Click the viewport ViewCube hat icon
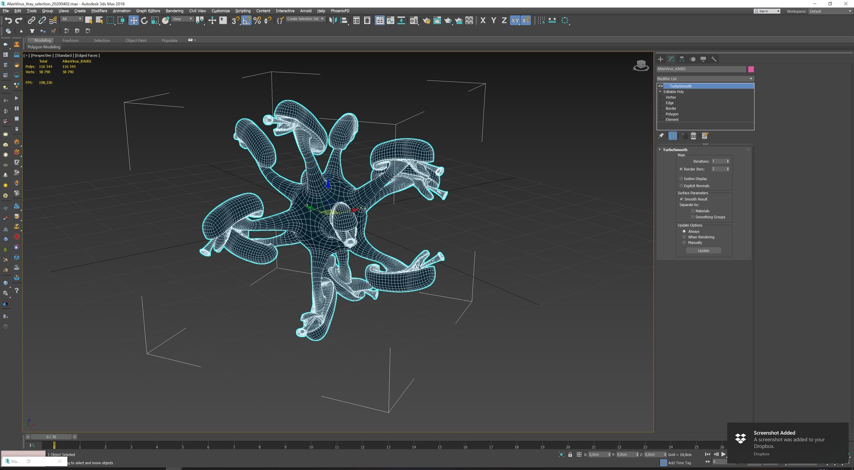854x470 pixels. click(641, 66)
